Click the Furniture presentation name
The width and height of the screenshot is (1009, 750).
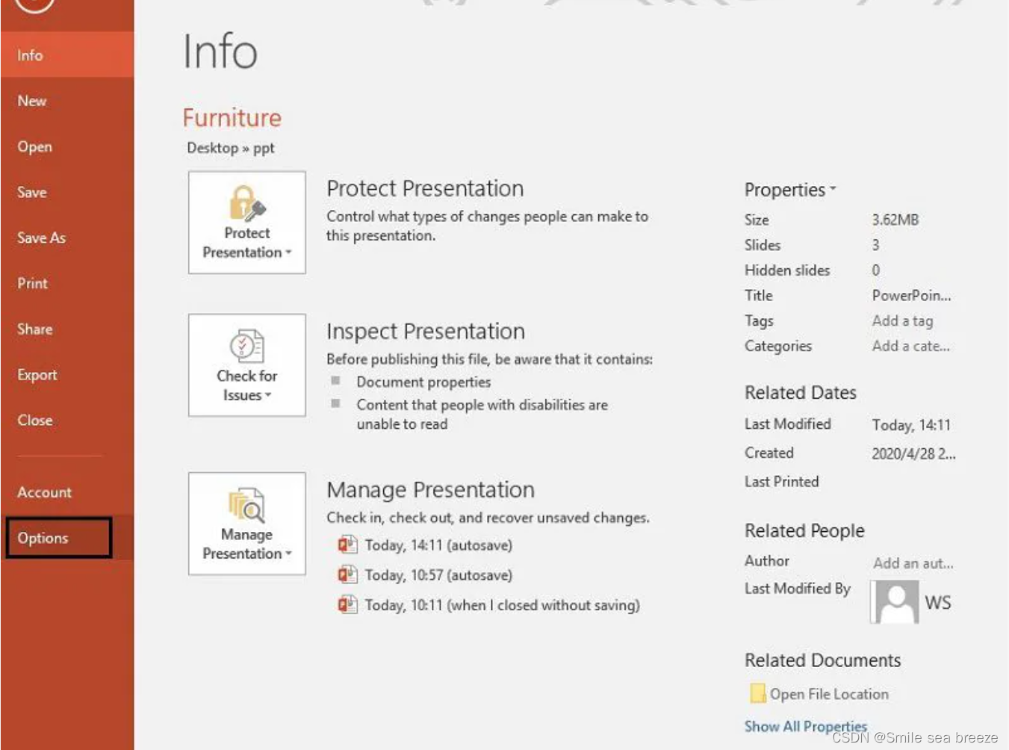tap(232, 117)
